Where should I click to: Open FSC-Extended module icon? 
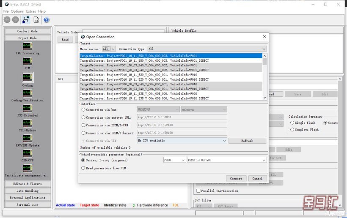(28, 108)
